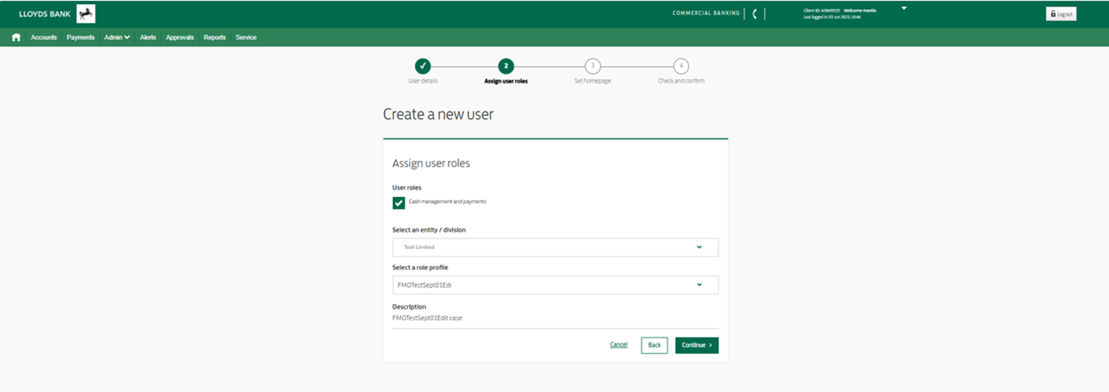Screen dimensions: 1109x392
Task: Open the Reports menu item
Action: (x=215, y=37)
